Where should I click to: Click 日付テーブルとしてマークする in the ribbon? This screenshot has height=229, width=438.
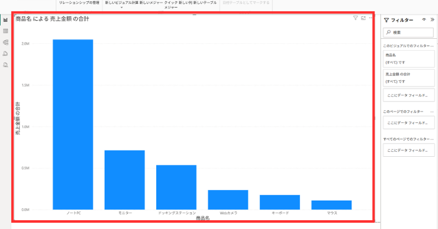(246, 3)
